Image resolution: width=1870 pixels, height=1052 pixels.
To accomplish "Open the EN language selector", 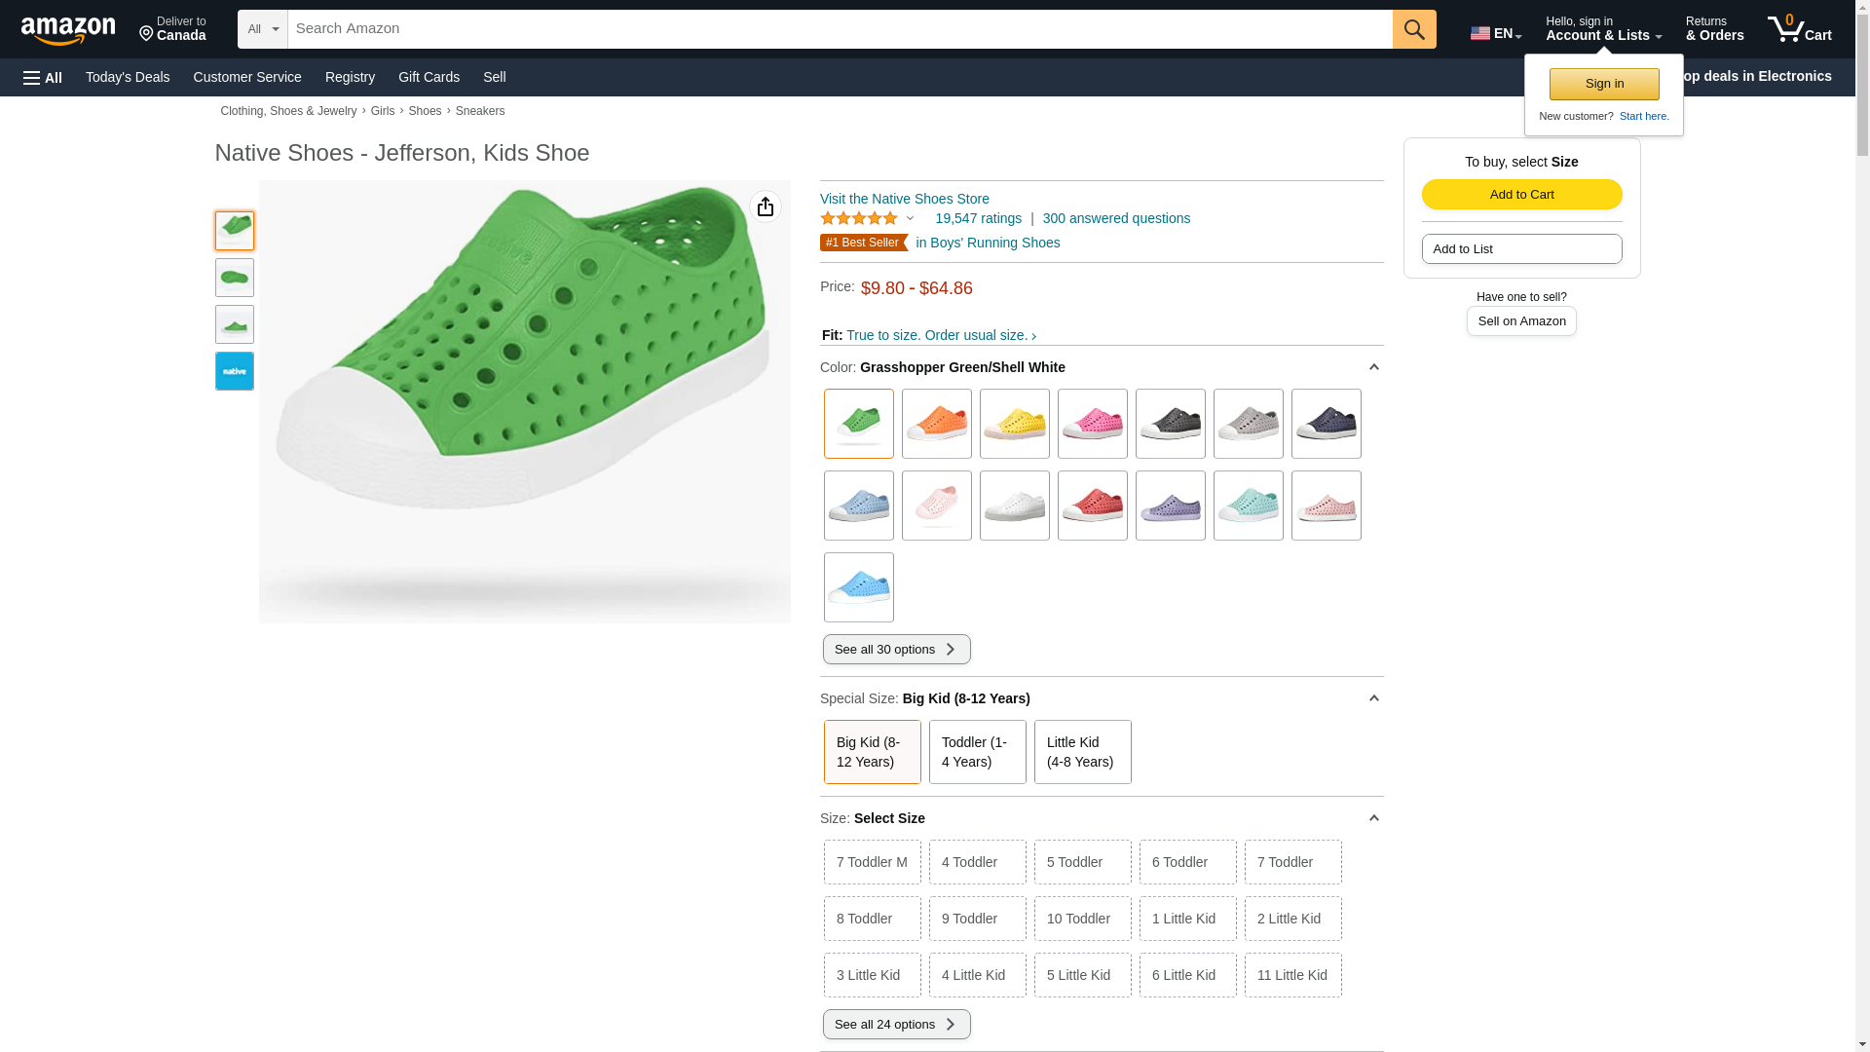I will [1495, 33].
